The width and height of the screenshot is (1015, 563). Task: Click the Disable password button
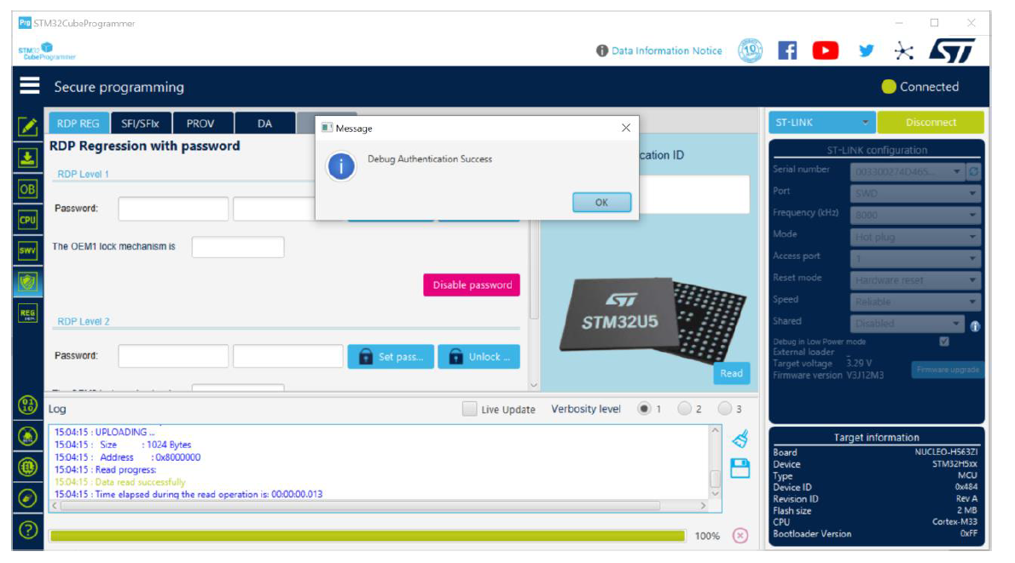coord(471,285)
